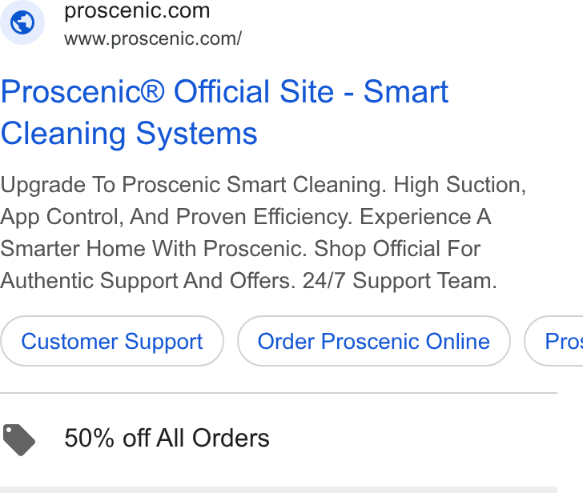Screen dimensions: 583x493
Task: Open the Order Proscenic Online chip
Action: pyautogui.click(x=374, y=341)
